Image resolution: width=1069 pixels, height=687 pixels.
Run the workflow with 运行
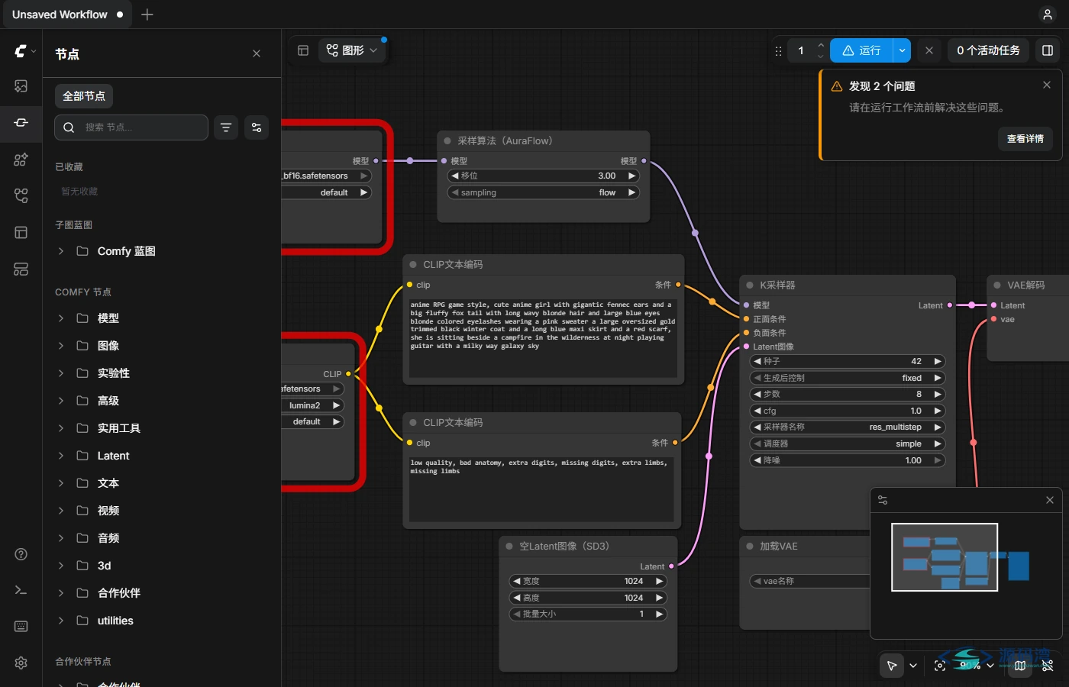pyautogui.click(x=861, y=50)
